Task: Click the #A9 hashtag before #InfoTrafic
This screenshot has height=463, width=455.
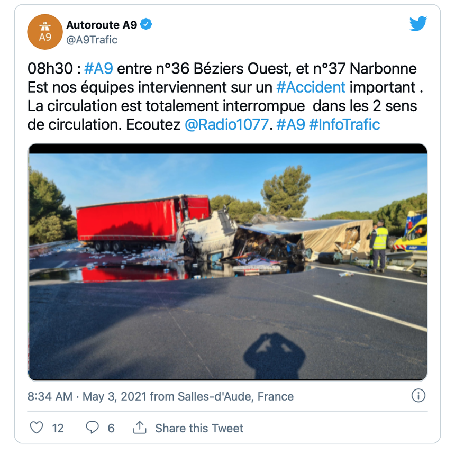Action: click(290, 124)
